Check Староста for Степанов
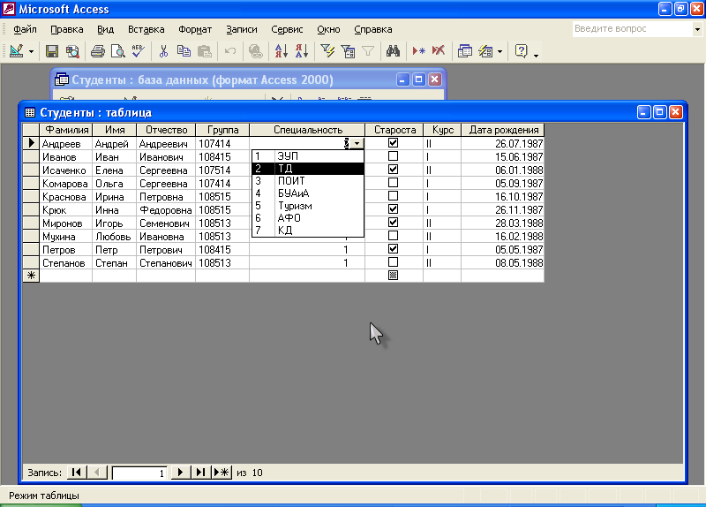706x507 pixels. point(393,261)
